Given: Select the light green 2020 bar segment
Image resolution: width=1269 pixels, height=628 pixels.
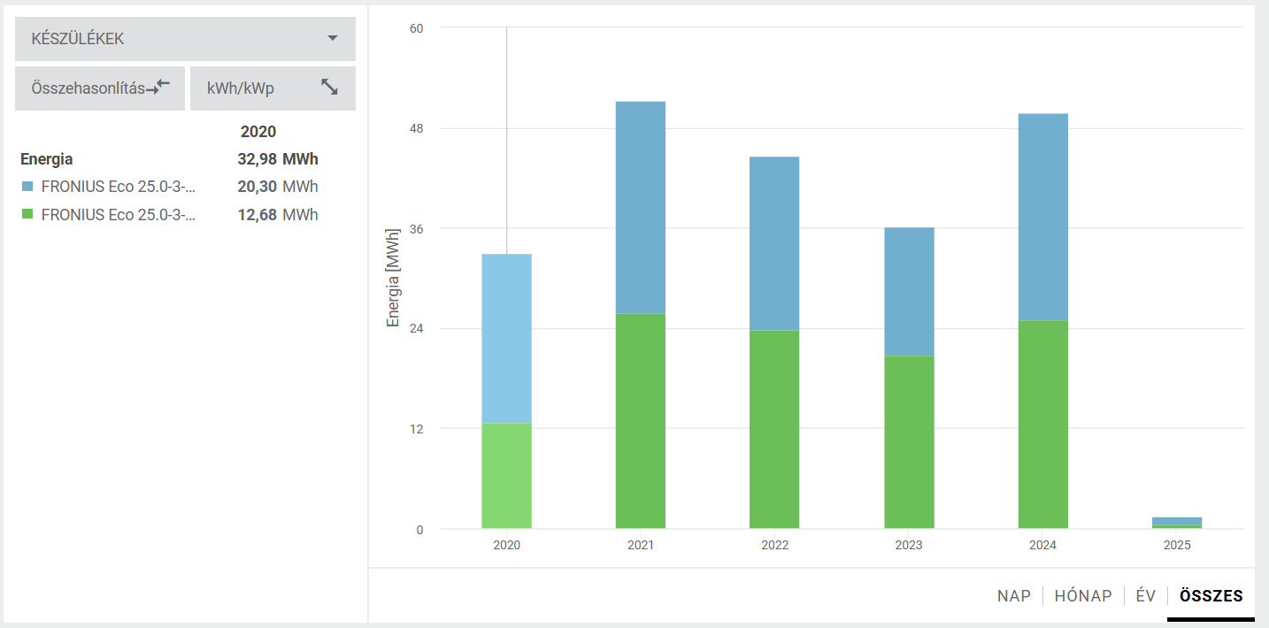Looking at the screenshot, I should [506, 476].
